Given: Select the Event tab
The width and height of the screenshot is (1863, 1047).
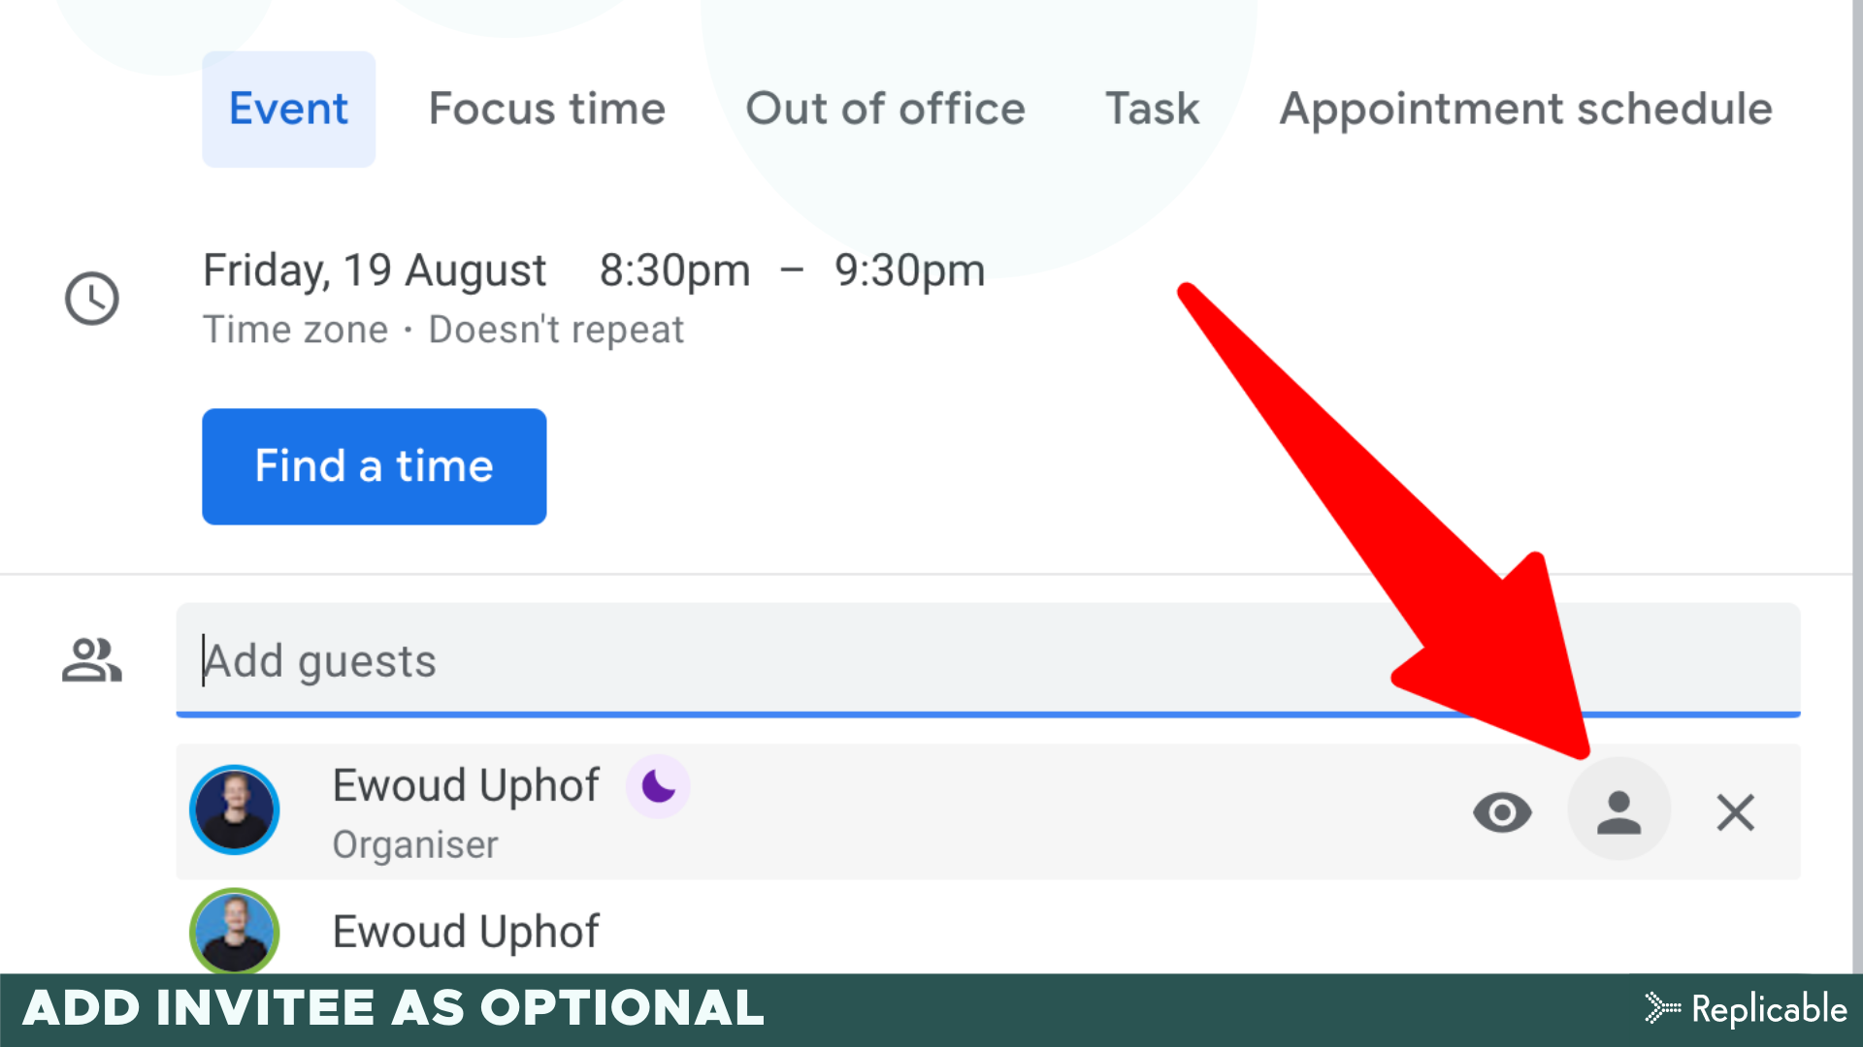Looking at the screenshot, I should (x=288, y=109).
